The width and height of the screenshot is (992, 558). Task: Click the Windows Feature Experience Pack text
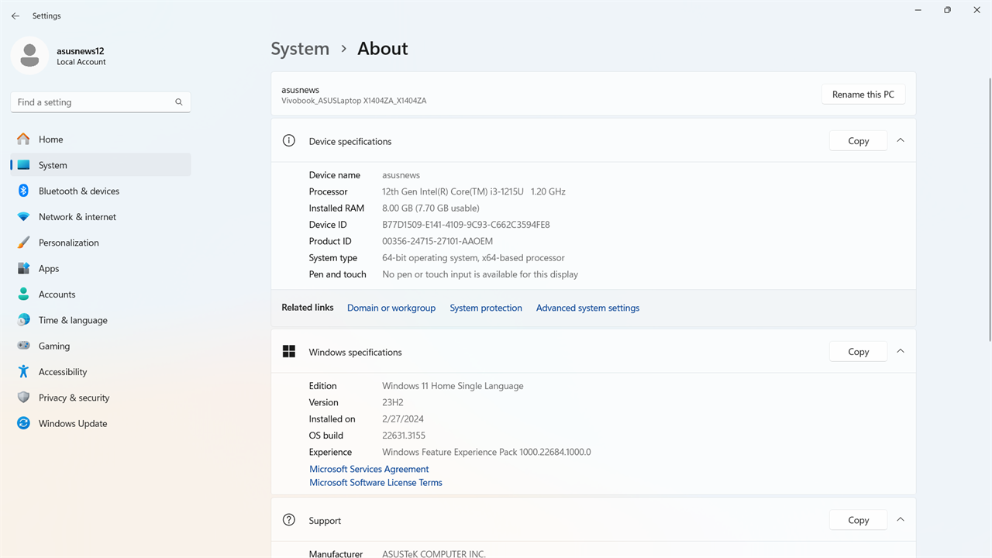pos(487,452)
